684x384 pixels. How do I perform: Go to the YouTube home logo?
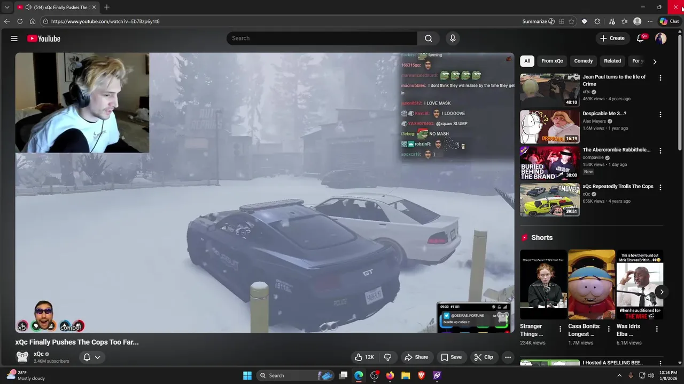click(44, 38)
